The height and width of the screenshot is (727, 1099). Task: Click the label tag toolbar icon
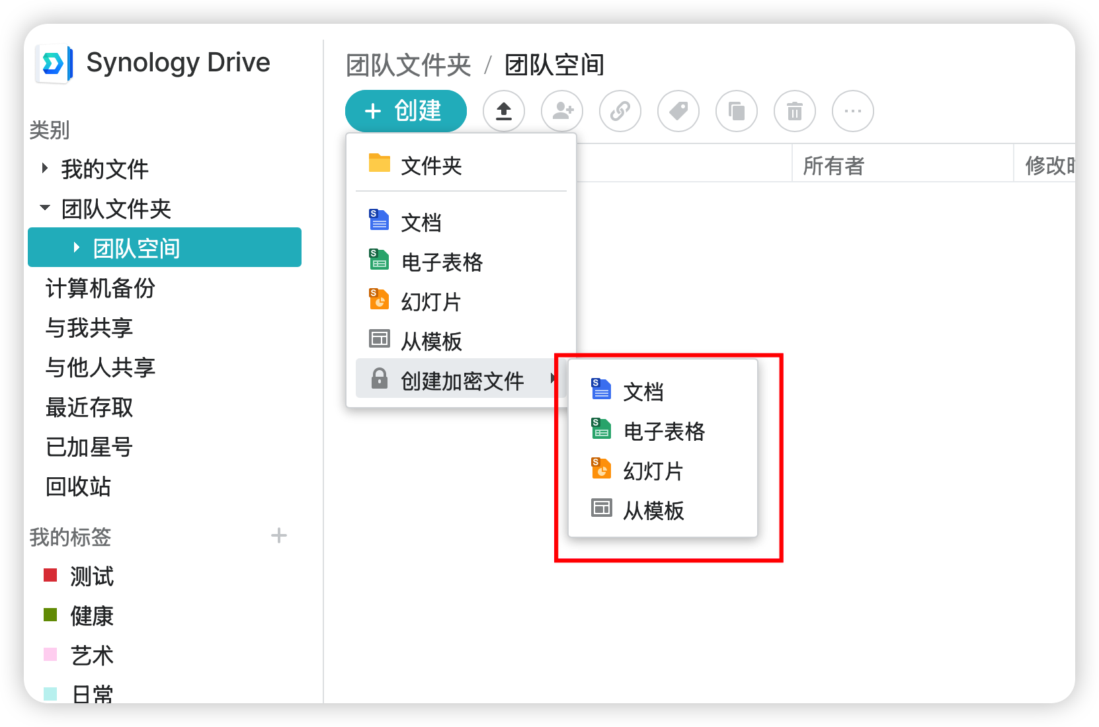click(x=678, y=111)
